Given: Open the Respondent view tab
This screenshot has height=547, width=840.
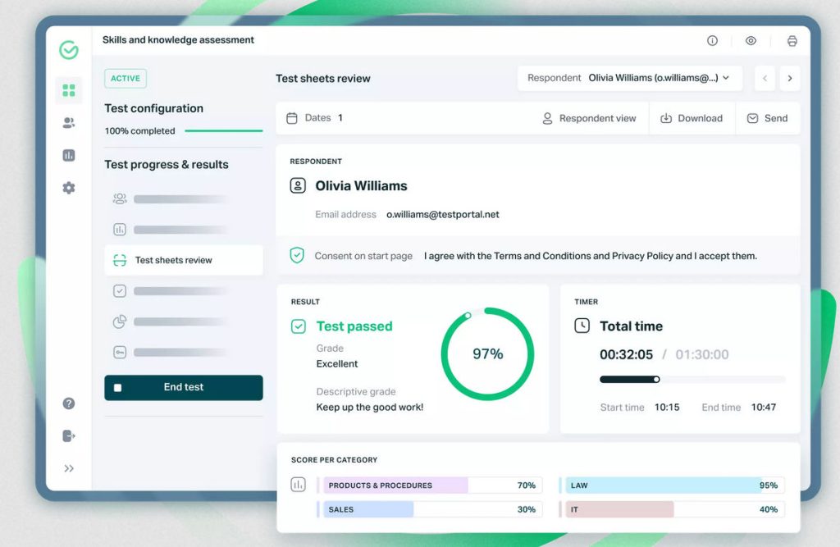Looking at the screenshot, I should point(589,118).
